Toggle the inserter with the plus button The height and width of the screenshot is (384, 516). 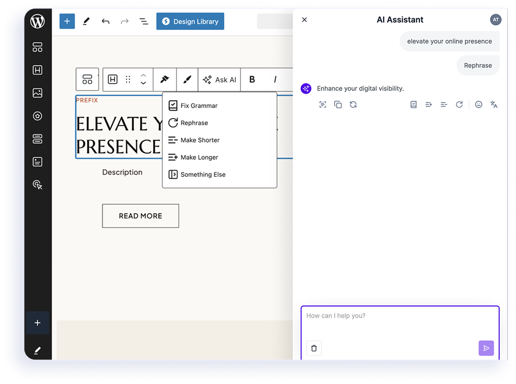[x=66, y=21]
